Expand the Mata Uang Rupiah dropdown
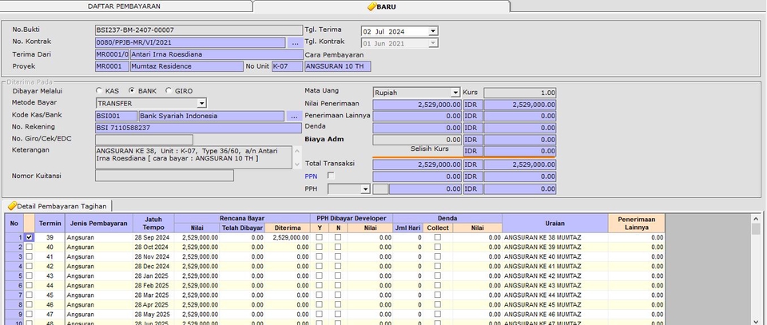Screen dimensions: 767x325 tap(455, 93)
